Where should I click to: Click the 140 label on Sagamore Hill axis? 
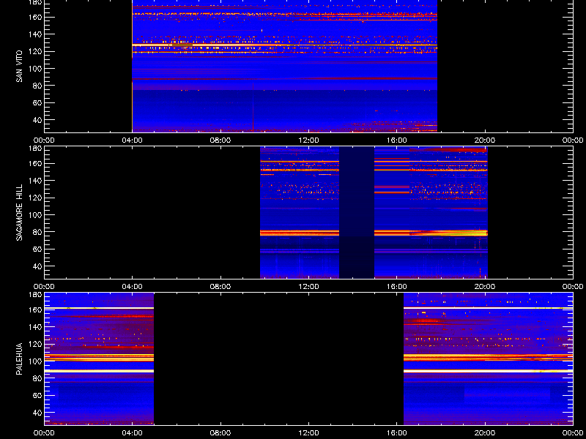click(x=34, y=181)
